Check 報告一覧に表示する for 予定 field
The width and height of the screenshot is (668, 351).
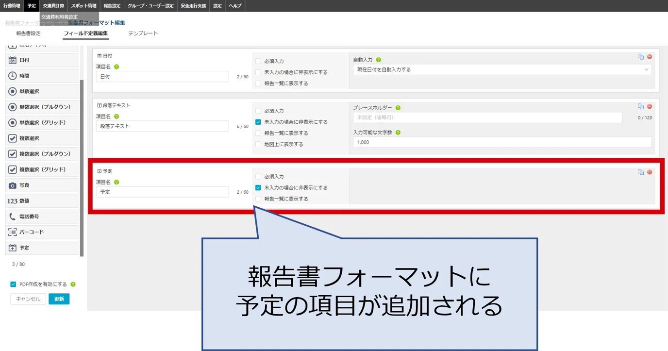(x=258, y=199)
